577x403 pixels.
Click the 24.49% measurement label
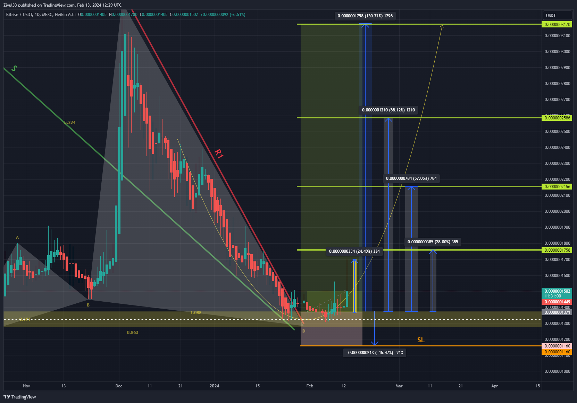tap(354, 251)
